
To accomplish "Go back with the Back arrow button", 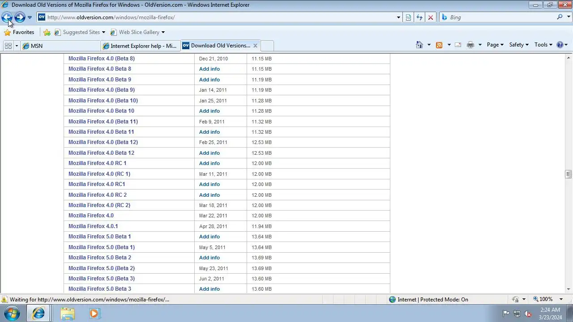I will (x=7, y=17).
